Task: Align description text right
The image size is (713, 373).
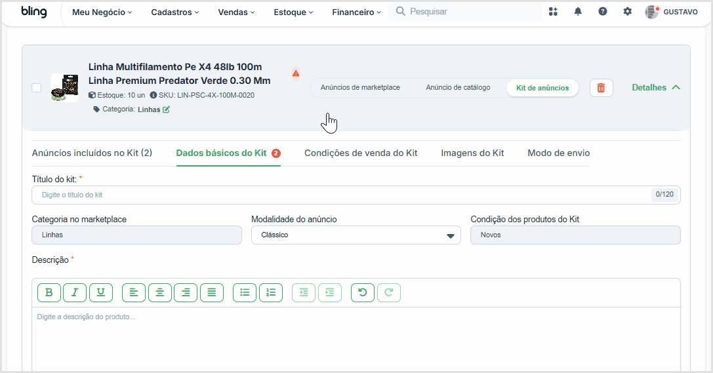Action: (186, 292)
